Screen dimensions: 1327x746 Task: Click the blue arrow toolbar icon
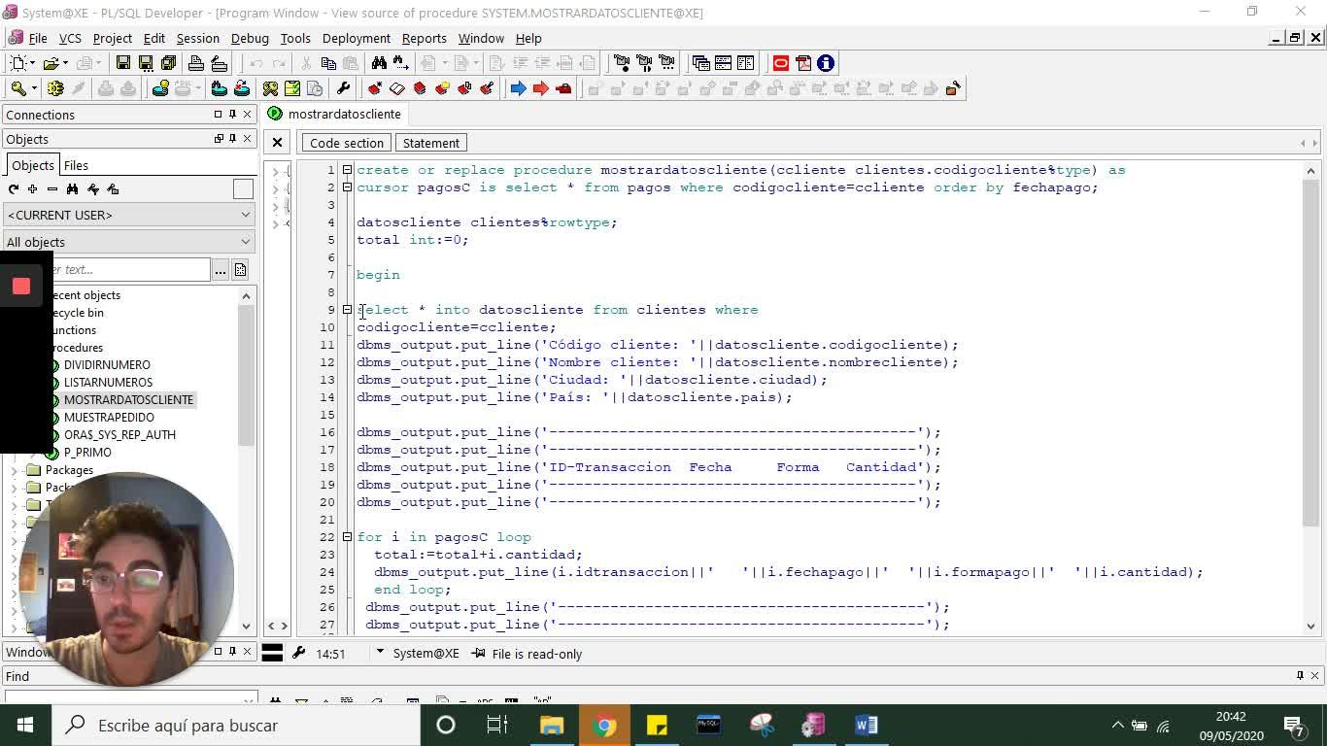[x=518, y=88]
